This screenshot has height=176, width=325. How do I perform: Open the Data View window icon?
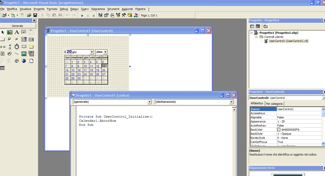130,15
